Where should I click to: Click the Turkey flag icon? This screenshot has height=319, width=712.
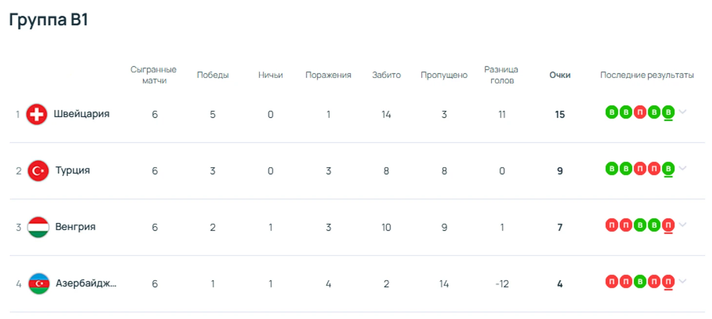tap(38, 171)
